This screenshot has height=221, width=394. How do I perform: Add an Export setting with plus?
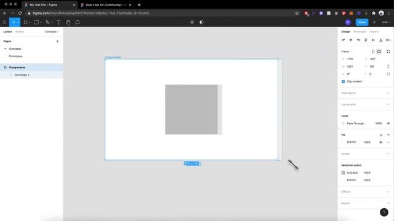coord(388,203)
